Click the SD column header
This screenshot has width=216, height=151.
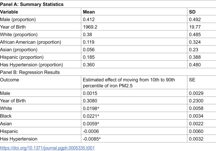click(192, 12)
